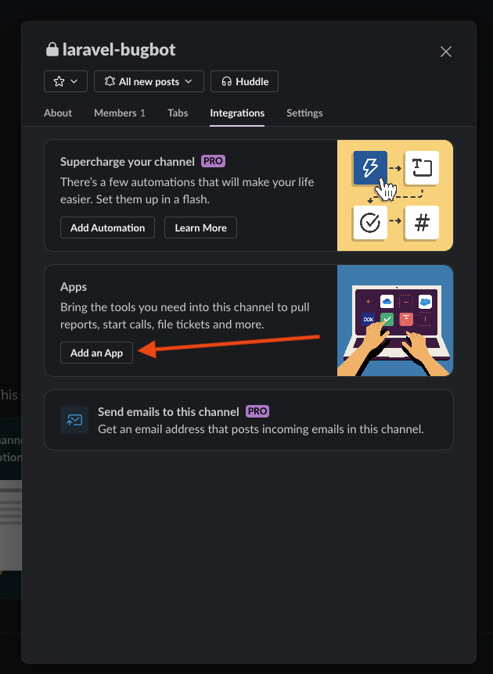493x674 pixels.
Task: Open the All new posts notification dropdown
Action: click(149, 81)
